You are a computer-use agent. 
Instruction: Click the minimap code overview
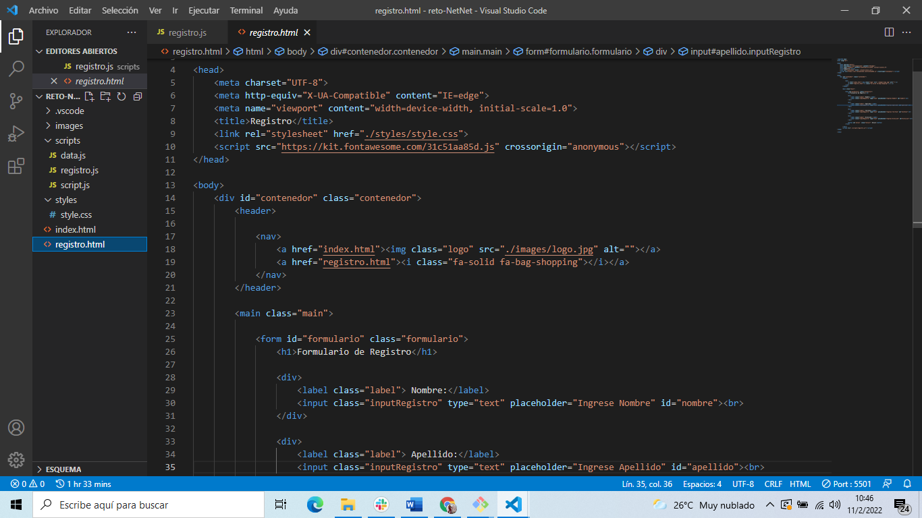pyautogui.click(x=873, y=94)
